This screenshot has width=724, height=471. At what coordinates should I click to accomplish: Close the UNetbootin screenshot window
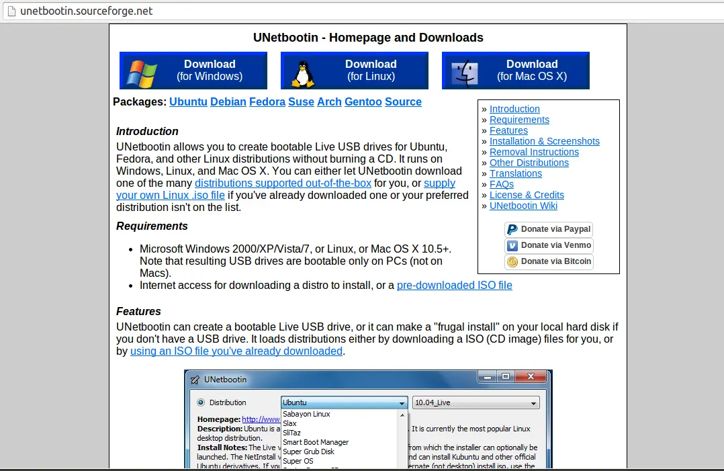point(531,377)
